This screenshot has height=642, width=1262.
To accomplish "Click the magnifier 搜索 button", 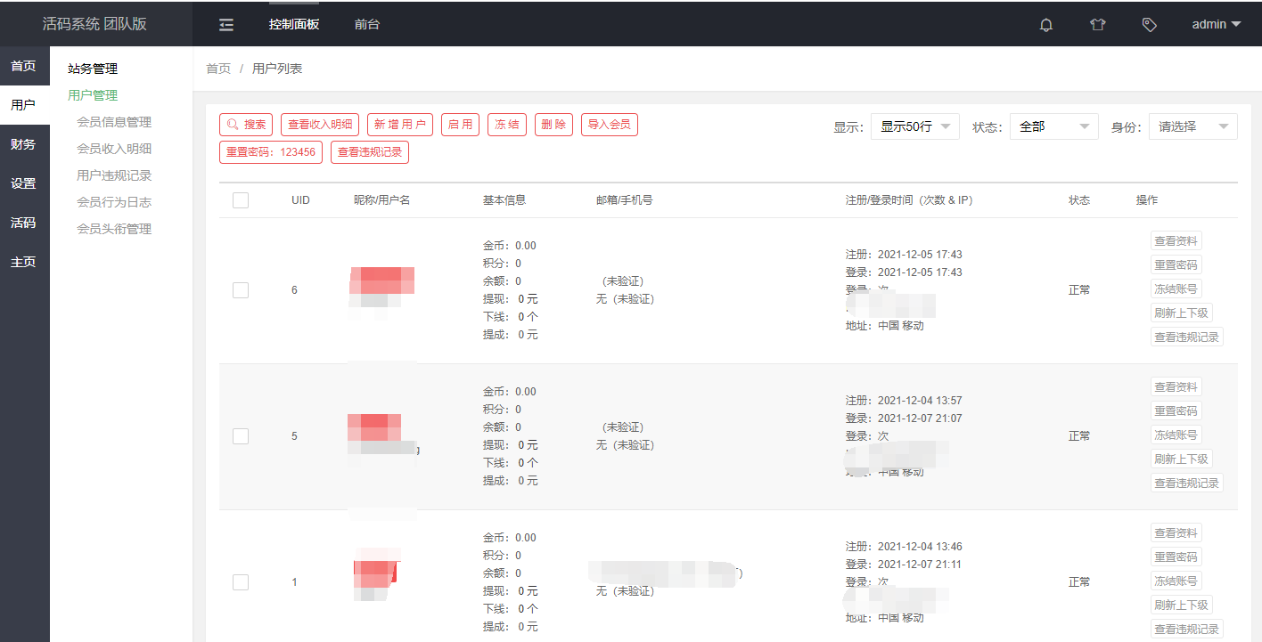I will point(246,125).
